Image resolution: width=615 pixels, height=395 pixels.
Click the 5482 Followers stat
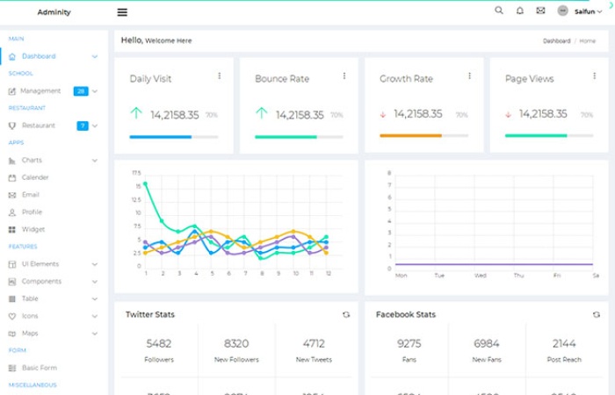[x=159, y=350]
